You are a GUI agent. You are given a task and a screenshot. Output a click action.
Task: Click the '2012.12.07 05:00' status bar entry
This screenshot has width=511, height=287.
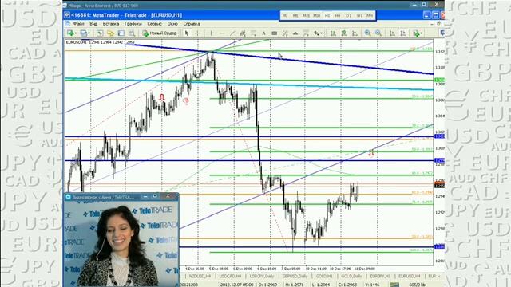(236, 285)
